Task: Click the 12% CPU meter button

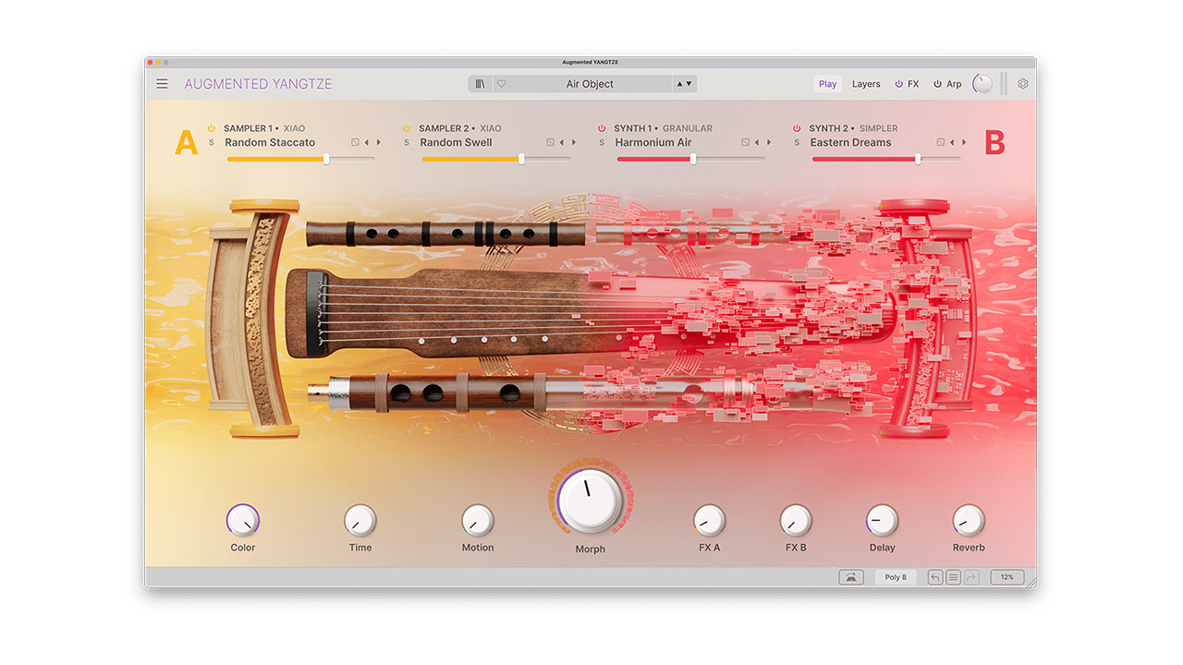Action: coord(1006,577)
